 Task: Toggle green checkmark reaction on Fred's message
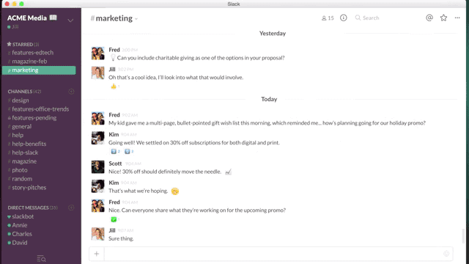point(115,219)
